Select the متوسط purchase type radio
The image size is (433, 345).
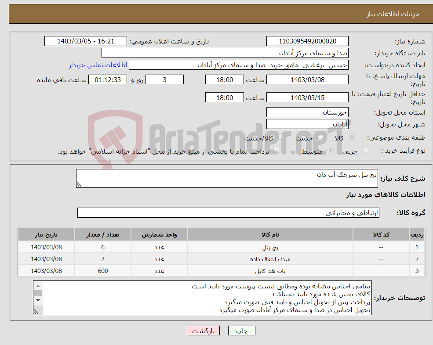tap(331, 150)
